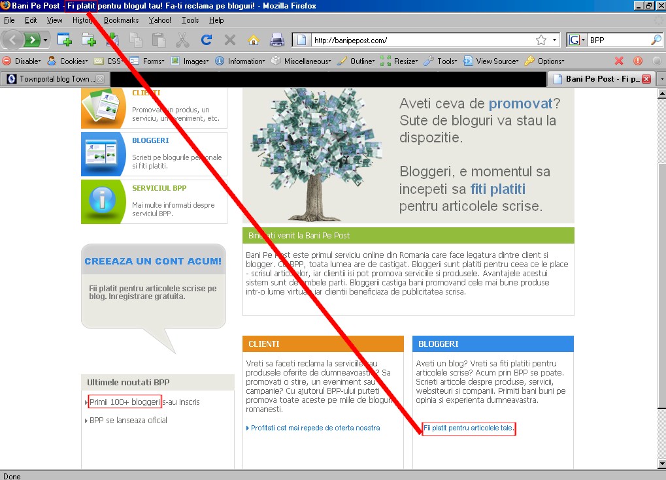Click the Print icon in toolbar
This screenshot has height=480, width=666.
pos(277,40)
